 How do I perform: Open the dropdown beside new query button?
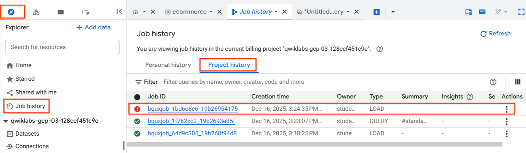coord(393,12)
